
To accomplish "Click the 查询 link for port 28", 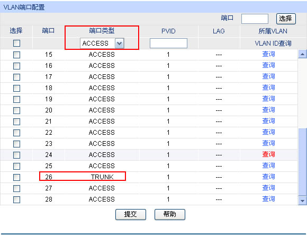I will click(x=269, y=199).
